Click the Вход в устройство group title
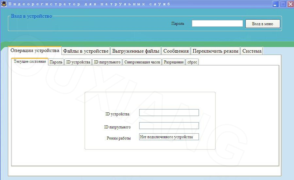The width and height of the screenshot is (294, 180). click(x=31, y=16)
